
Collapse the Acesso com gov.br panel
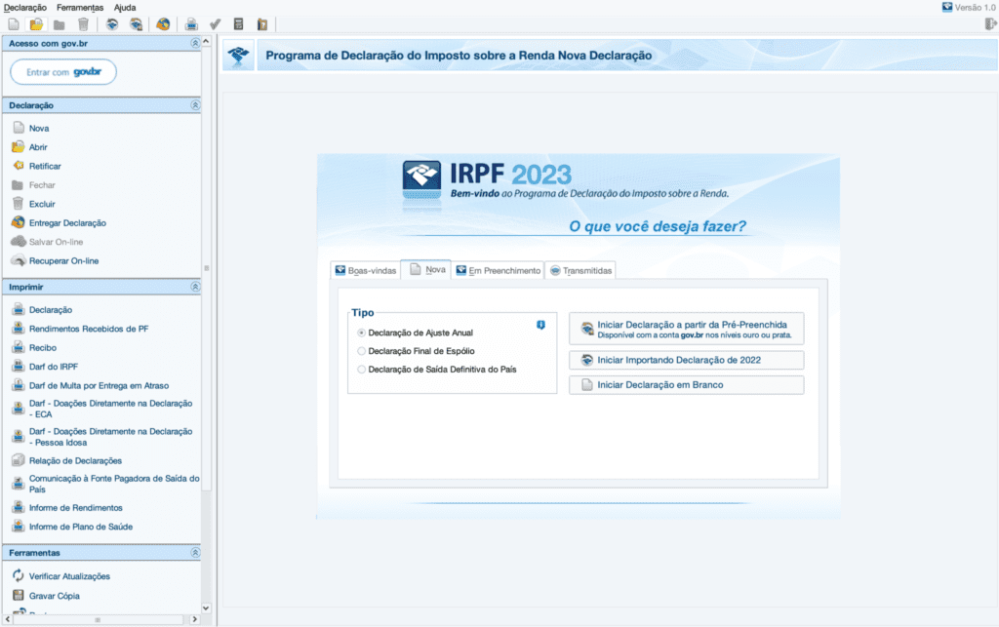[x=195, y=43]
